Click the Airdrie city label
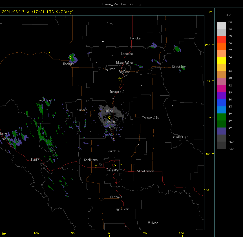Viewport: 243px width, 237px height. pyautogui.click(x=114, y=151)
